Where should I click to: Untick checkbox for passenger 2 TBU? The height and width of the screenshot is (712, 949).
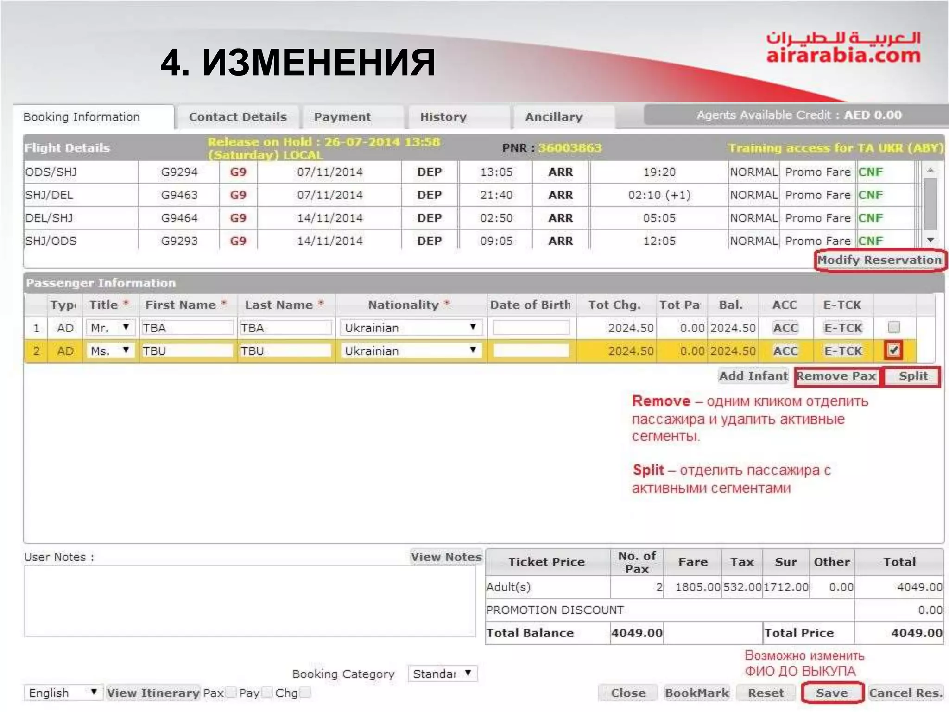893,350
